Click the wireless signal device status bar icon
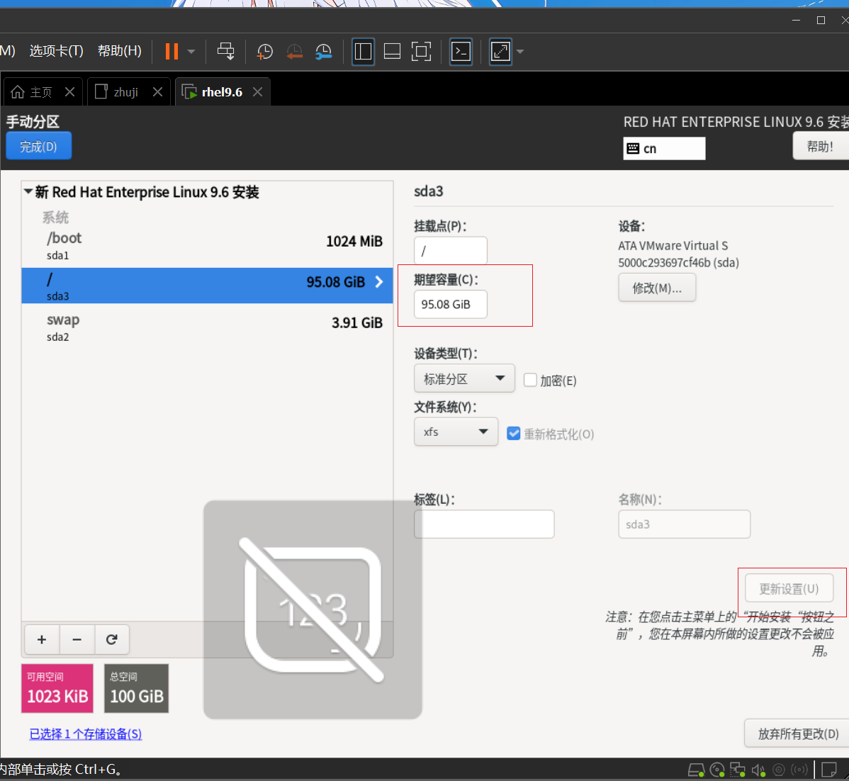This screenshot has height=781, width=849. (799, 770)
